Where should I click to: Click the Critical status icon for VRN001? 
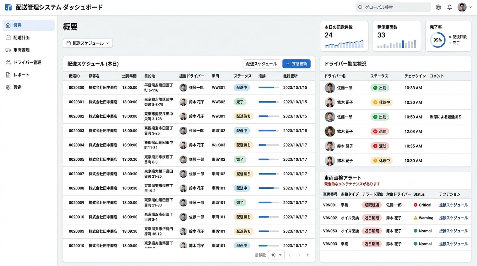click(x=415, y=205)
